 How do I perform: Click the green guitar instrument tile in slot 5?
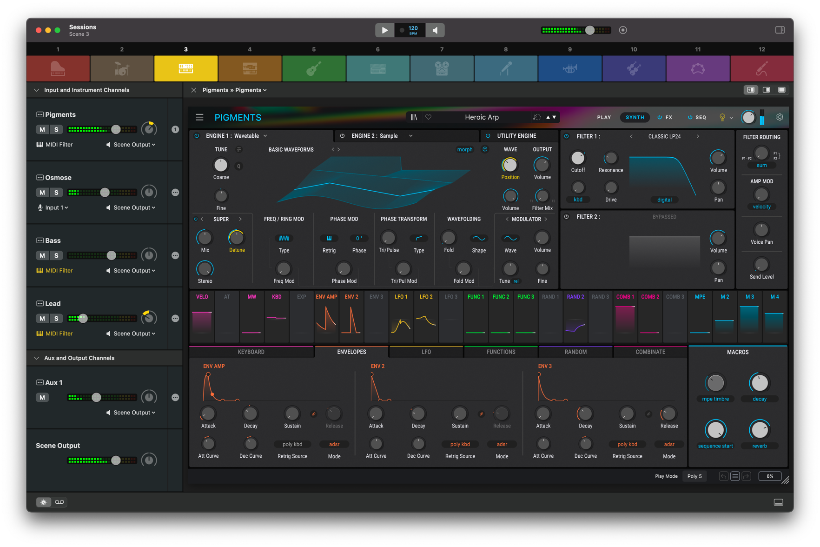click(314, 69)
